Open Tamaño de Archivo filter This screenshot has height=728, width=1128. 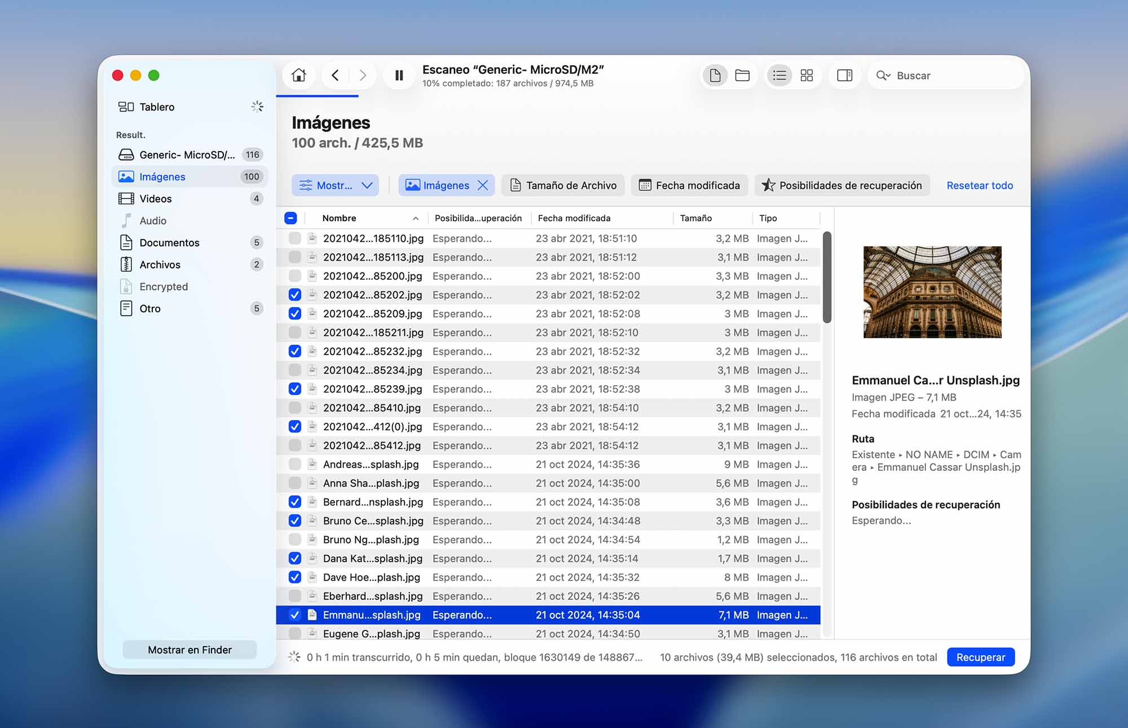(563, 186)
